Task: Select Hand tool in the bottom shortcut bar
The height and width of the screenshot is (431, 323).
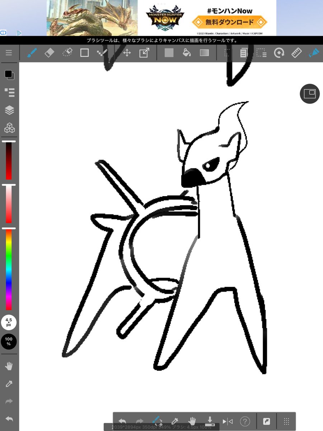Action: 192,421
